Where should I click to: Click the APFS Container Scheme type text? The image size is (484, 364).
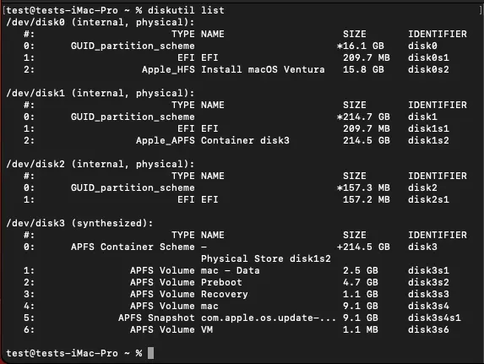tap(133, 247)
